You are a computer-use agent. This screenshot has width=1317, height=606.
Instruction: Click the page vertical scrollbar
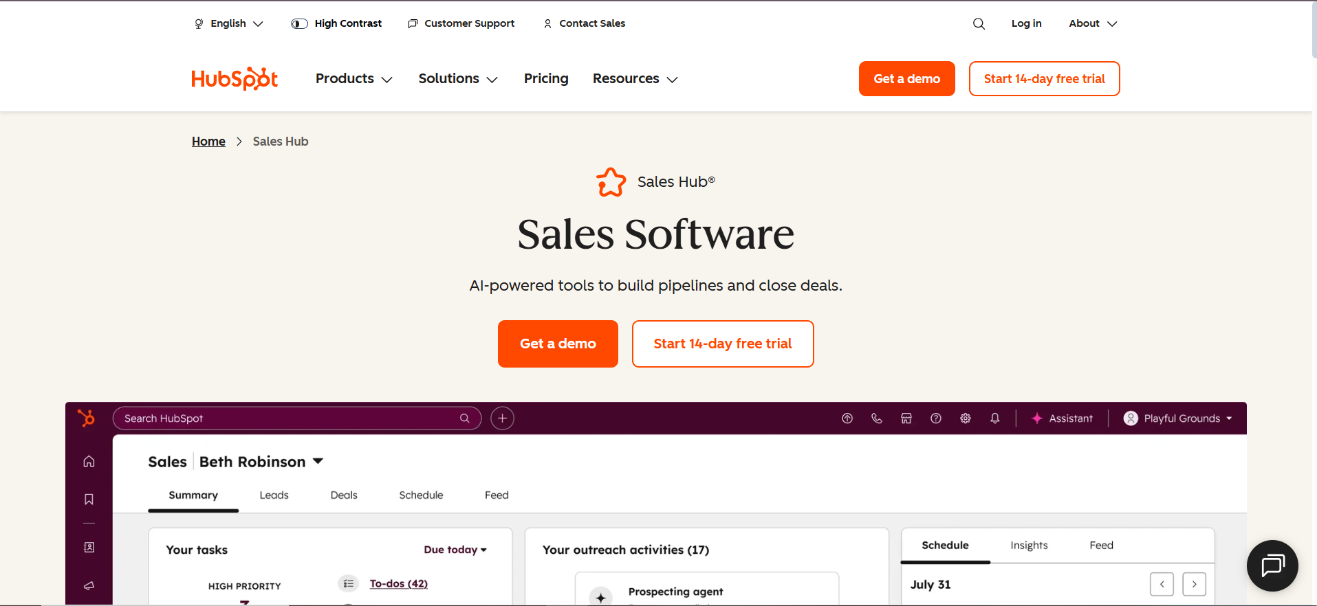coord(1314,31)
